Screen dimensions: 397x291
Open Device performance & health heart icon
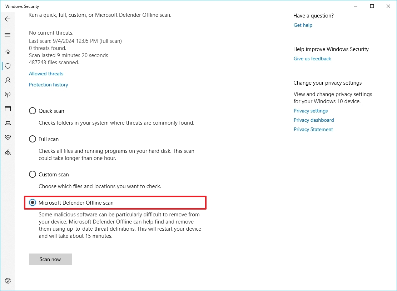8,137
